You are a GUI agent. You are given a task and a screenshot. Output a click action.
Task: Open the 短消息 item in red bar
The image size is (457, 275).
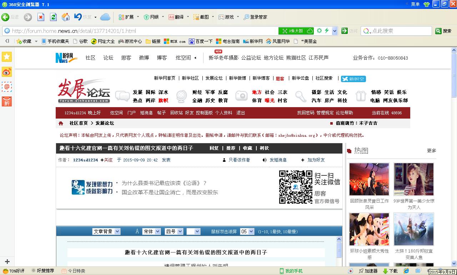click(146, 113)
